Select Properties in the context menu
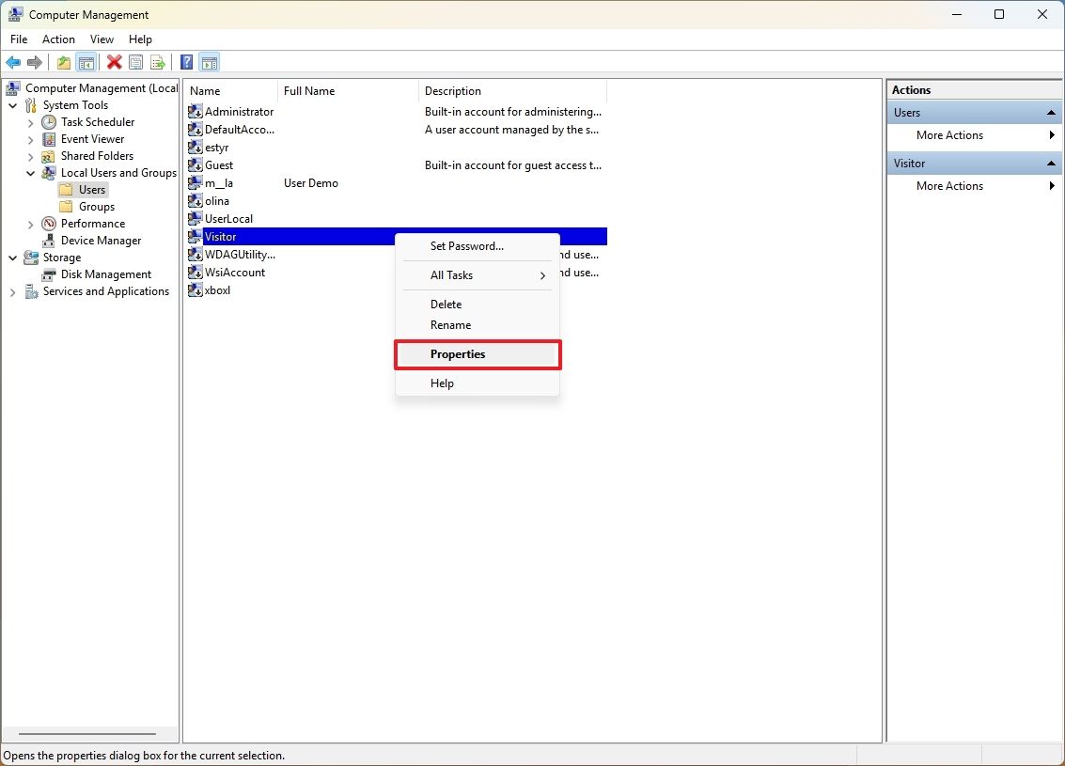 tap(477, 354)
